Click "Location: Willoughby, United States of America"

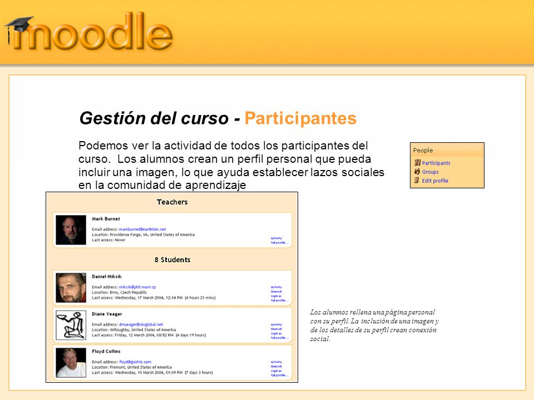pyautogui.click(x=134, y=330)
